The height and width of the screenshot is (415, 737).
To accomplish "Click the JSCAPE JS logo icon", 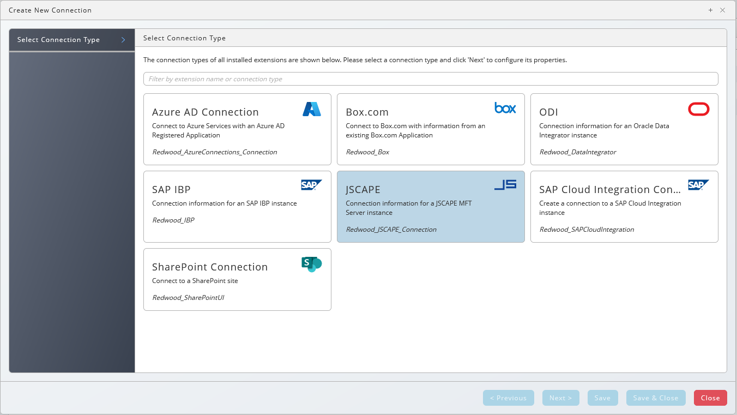I will pos(505,185).
